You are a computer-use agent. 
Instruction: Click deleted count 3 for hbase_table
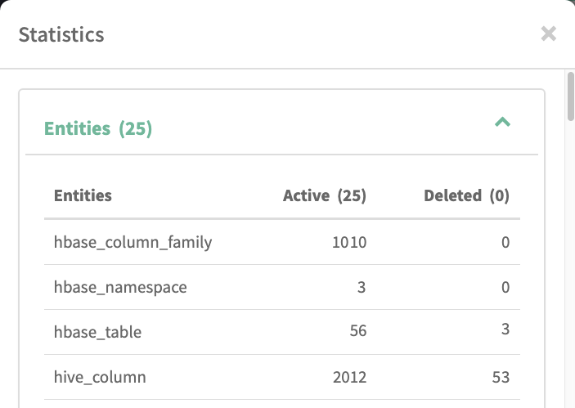505,332
